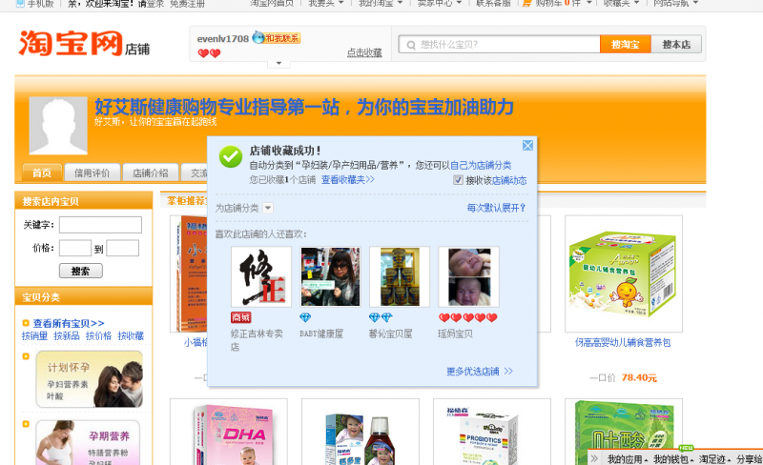Click the 搜本店 search button
The image size is (763, 465).
(x=676, y=44)
